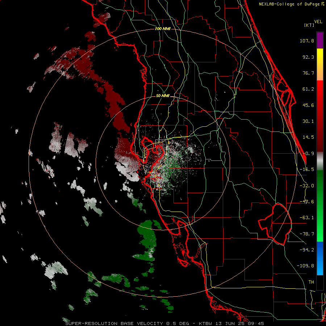The height and width of the screenshot is (326, 326).
Task: Click the 45.6 scale value
Action: coord(308,105)
